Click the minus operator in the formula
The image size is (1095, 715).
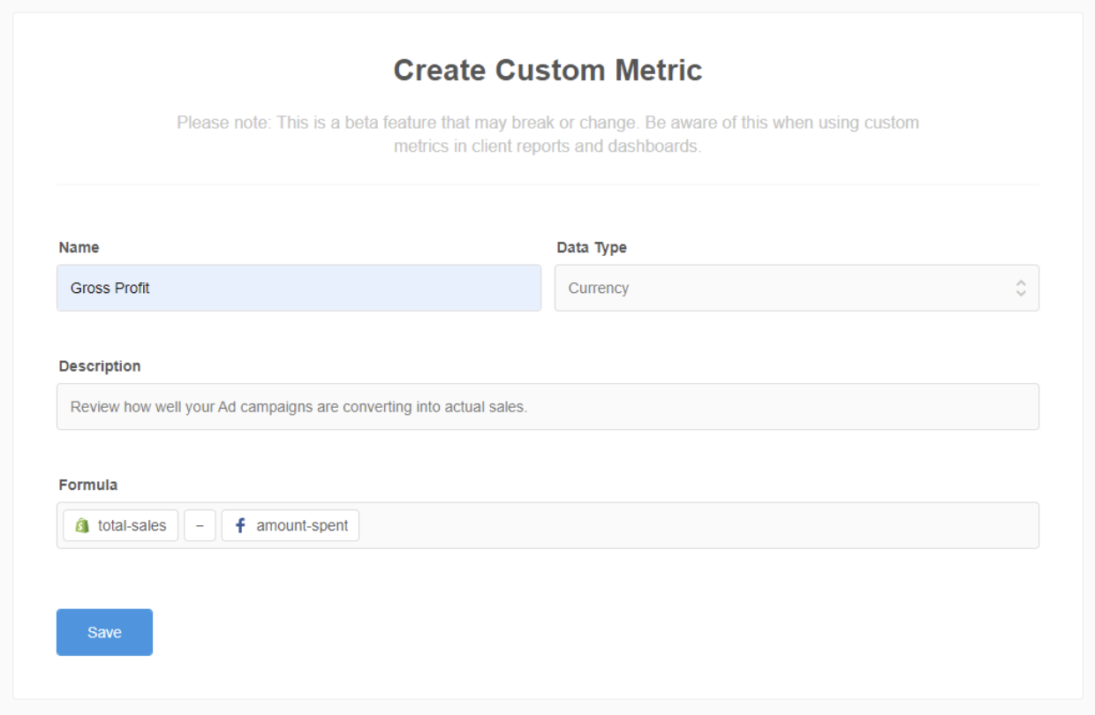pos(200,526)
